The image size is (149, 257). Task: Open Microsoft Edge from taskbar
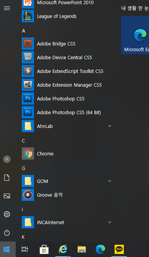point(100,249)
